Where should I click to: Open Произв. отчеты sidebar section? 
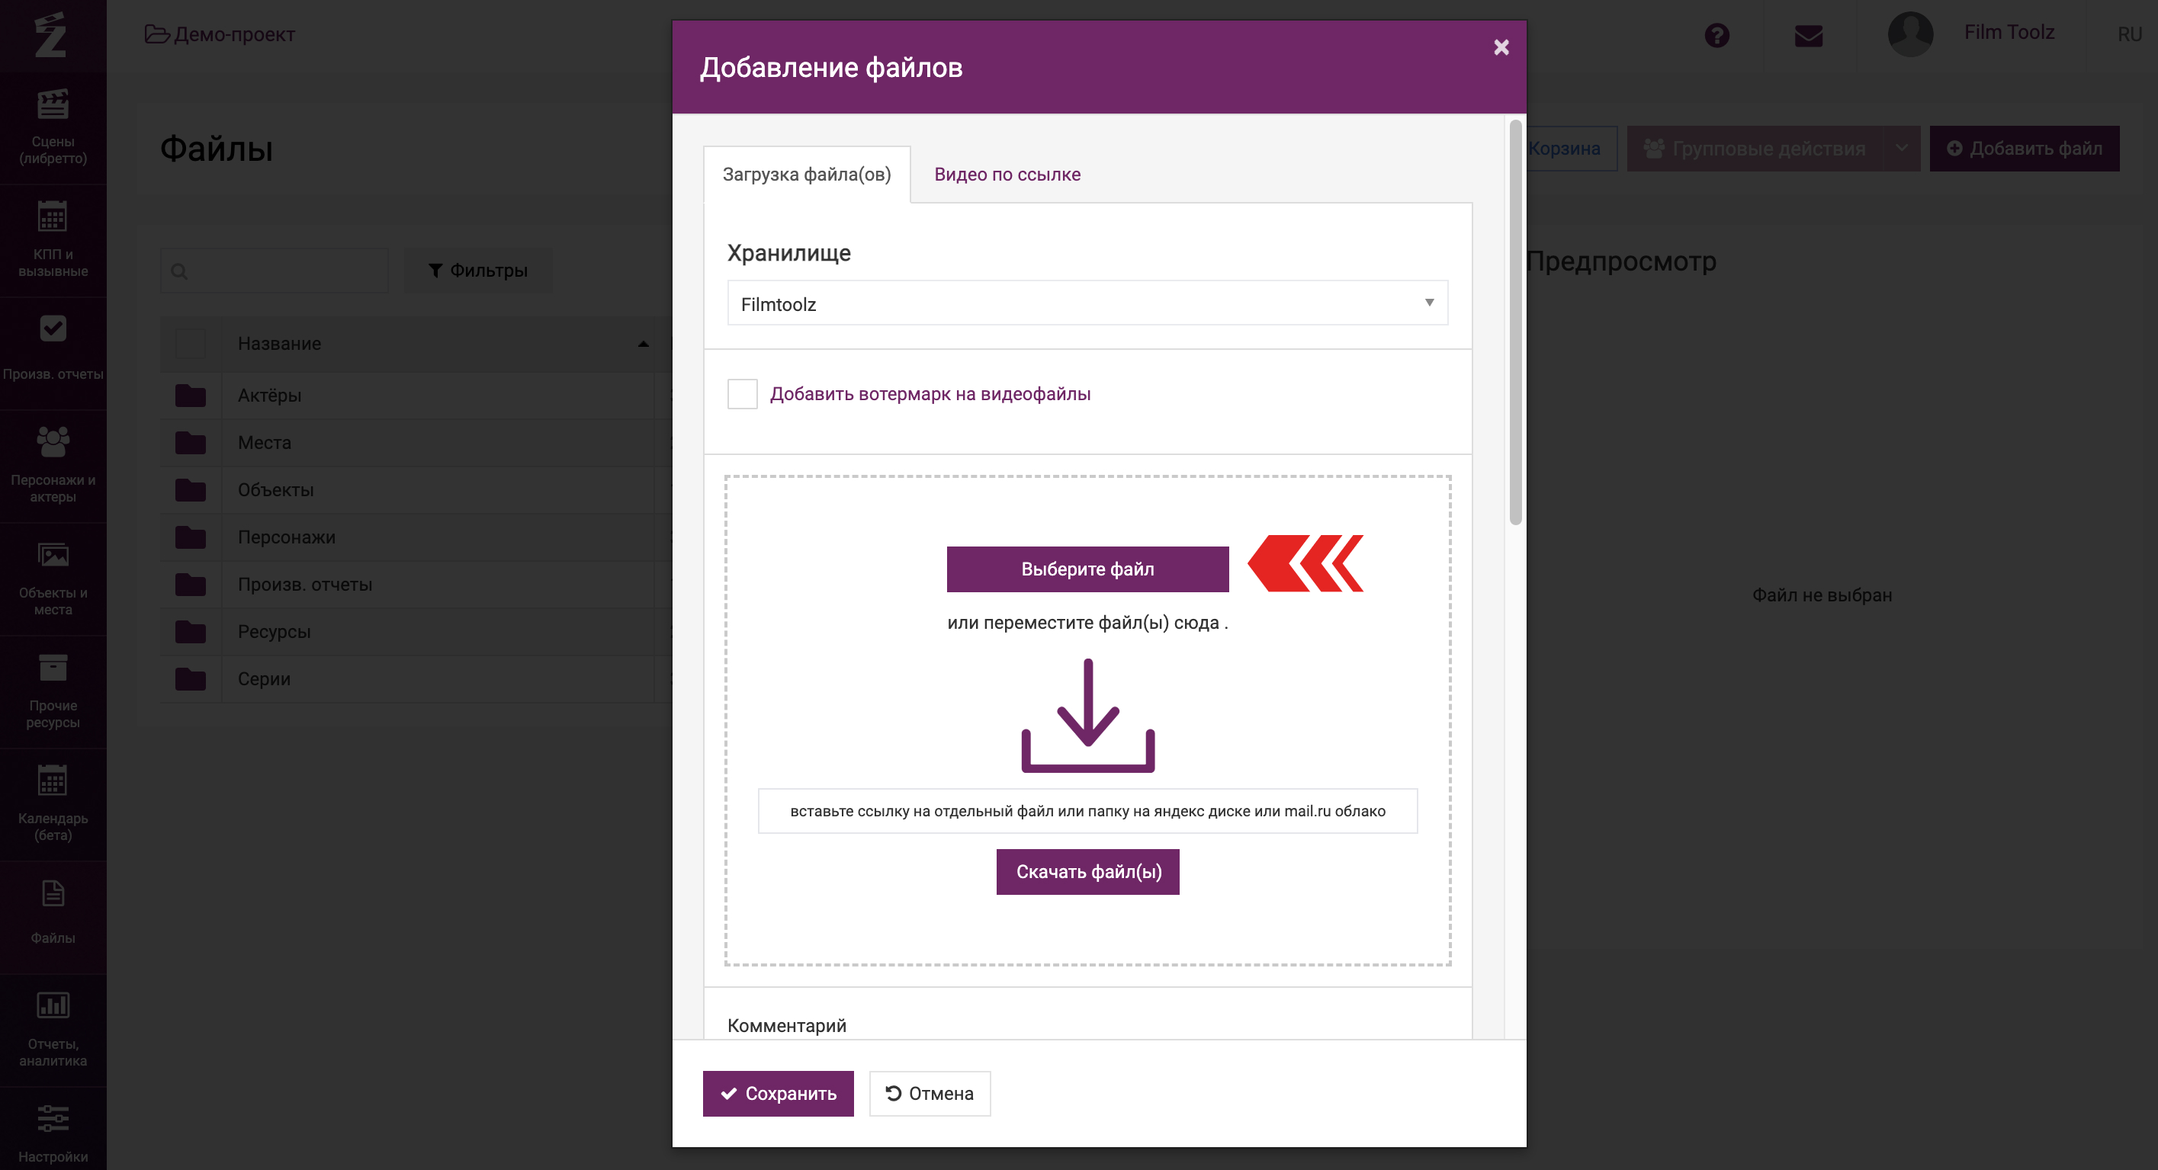(53, 354)
